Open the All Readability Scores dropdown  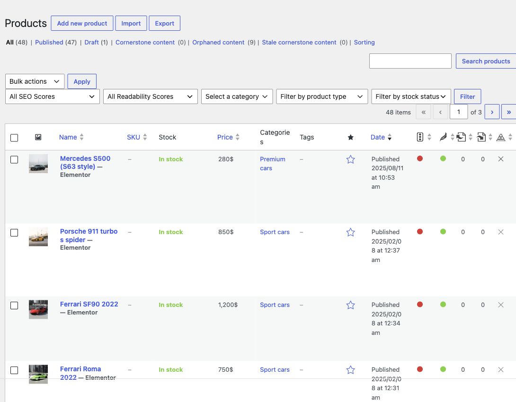tap(151, 96)
